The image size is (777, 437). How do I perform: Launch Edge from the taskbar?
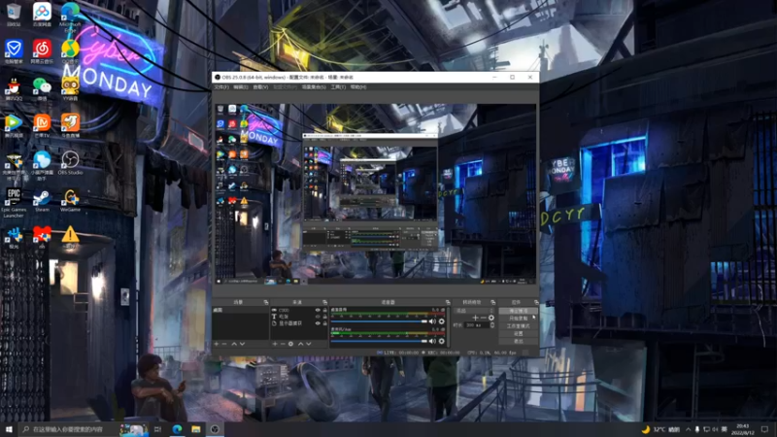177,429
